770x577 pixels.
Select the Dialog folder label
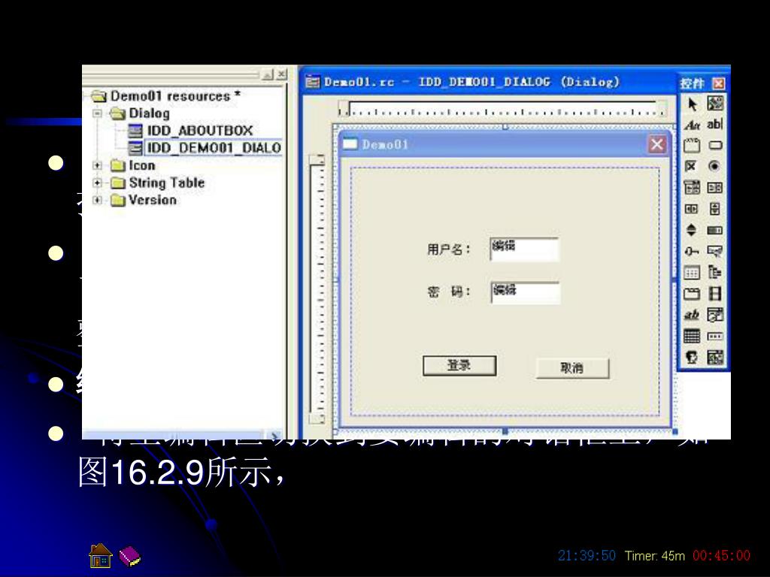(149, 113)
